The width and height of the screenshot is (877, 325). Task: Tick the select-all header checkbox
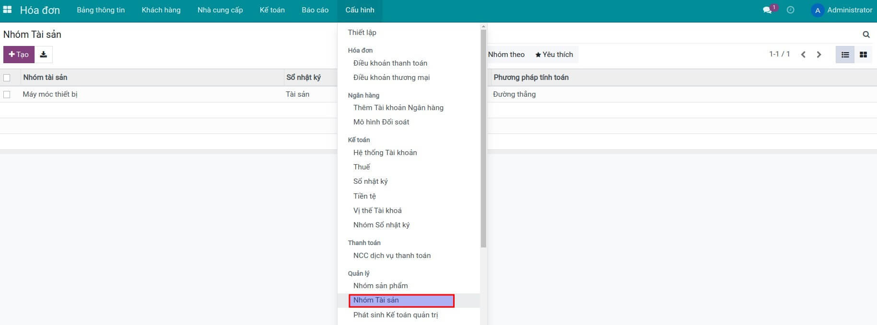[7, 78]
